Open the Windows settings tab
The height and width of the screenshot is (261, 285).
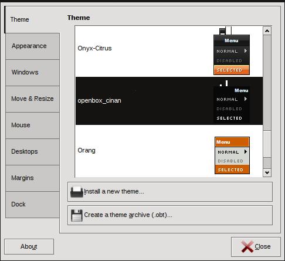pyautogui.click(x=33, y=73)
